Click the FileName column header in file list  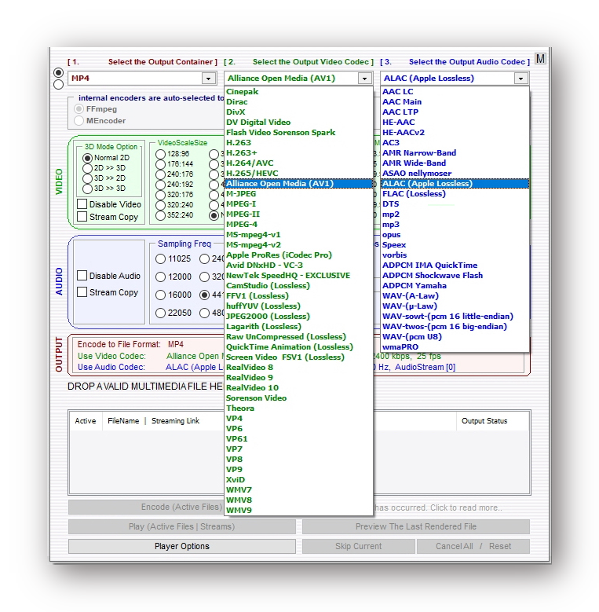[x=123, y=421]
